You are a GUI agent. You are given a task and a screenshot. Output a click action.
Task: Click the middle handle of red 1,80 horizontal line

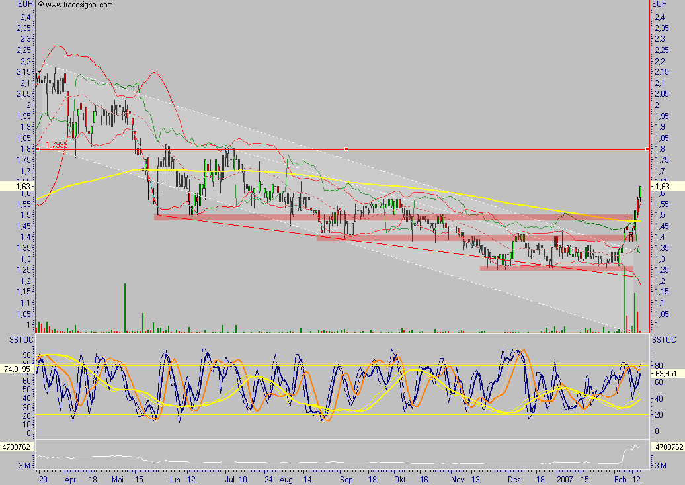pyautogui.click(x=346, y=149)
